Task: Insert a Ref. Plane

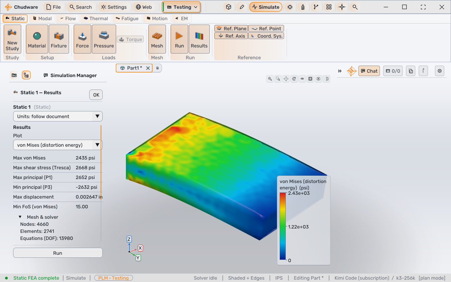Action: pyautogui.click(x=231, y=29)
